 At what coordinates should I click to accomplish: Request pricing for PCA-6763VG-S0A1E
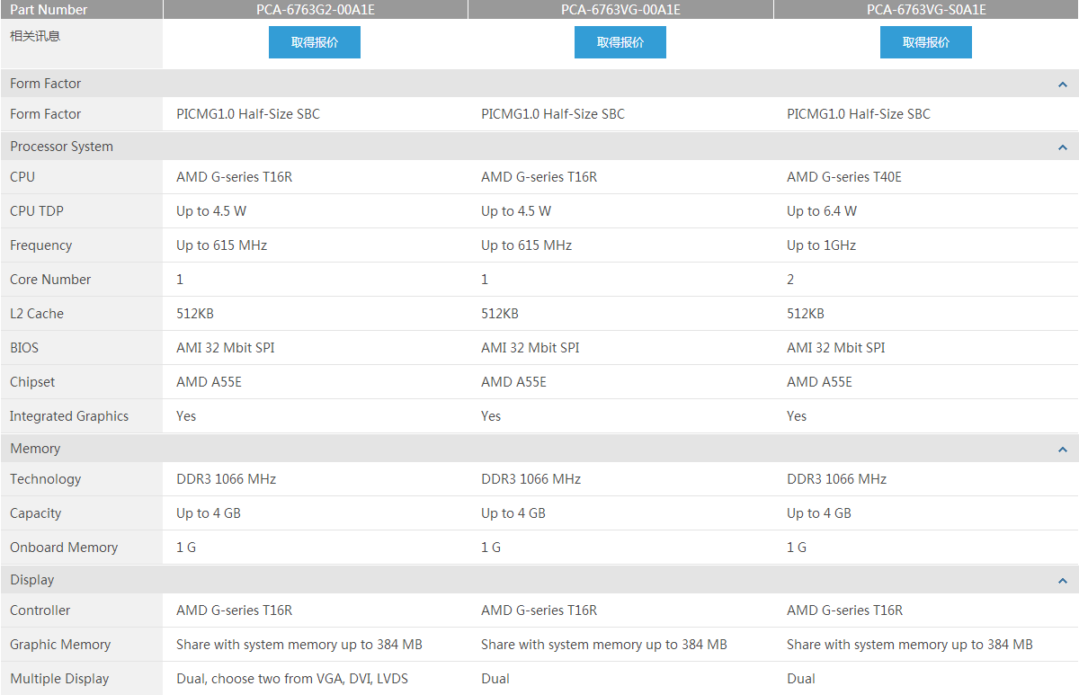925,42
